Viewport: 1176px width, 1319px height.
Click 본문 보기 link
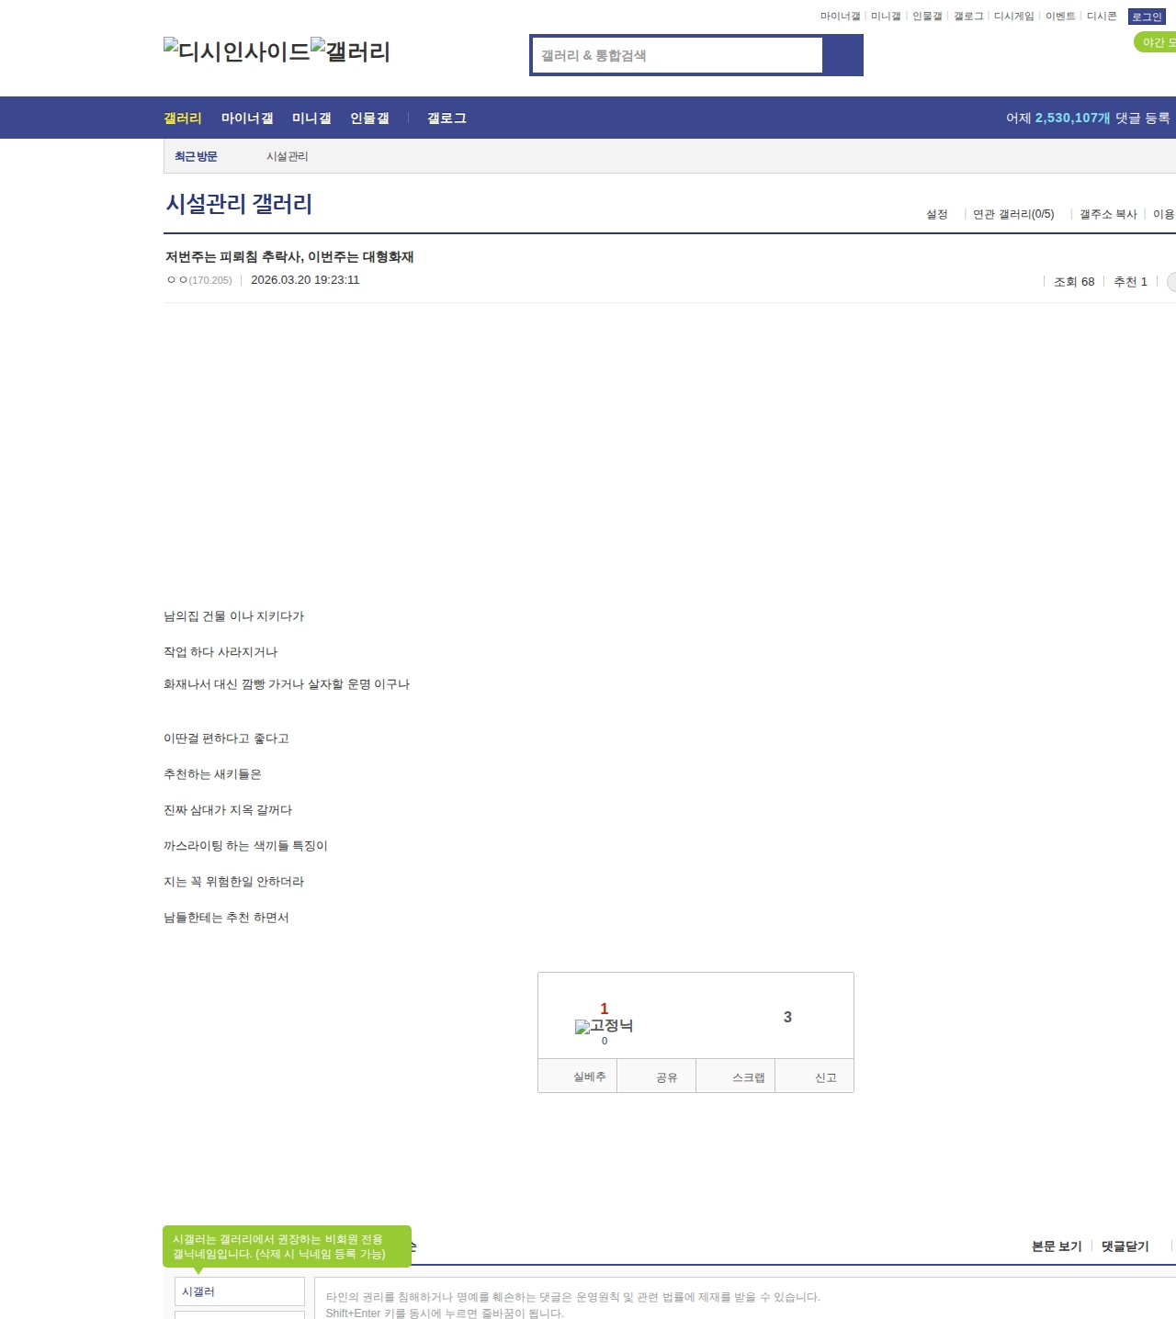1057,1246
